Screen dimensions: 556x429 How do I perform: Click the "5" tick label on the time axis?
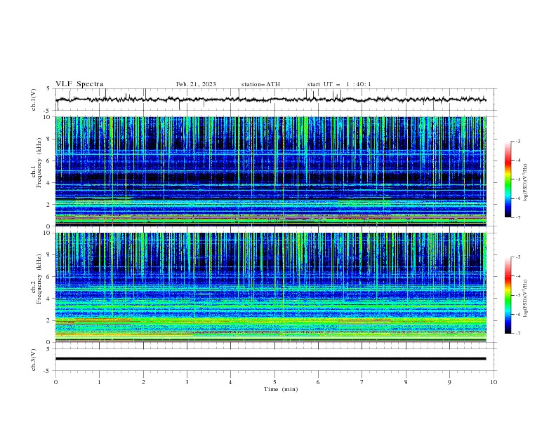[x=274, y=382]
